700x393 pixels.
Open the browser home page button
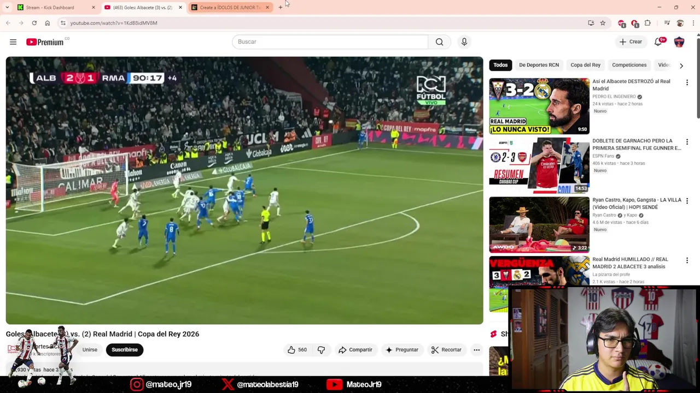point(47,23)
